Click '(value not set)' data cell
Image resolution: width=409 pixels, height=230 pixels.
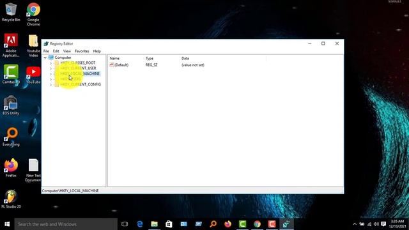pyautogui.click(x=193, y=65)
